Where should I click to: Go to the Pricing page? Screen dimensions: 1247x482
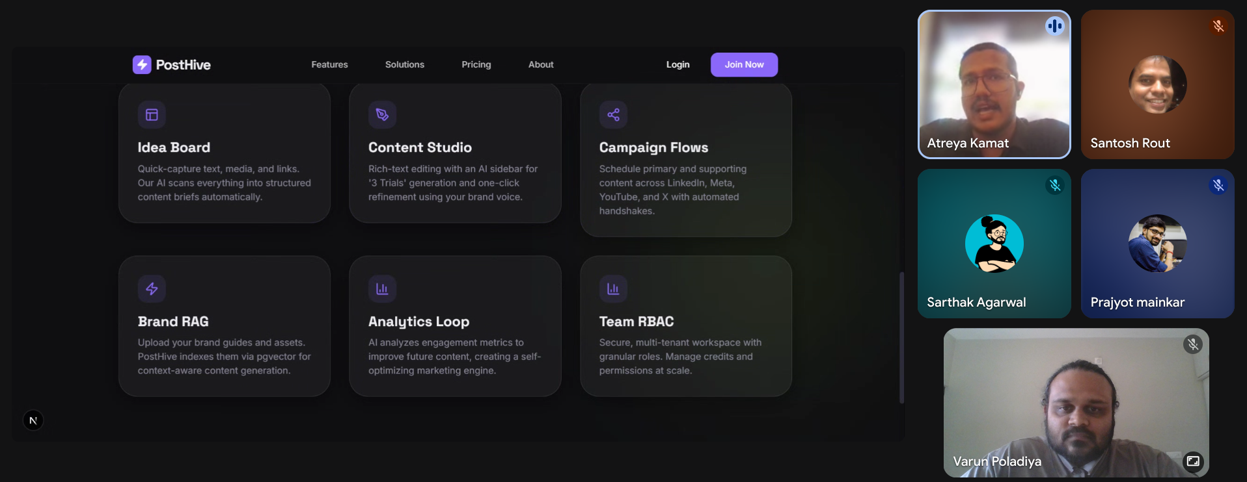(x=476, y=64)
